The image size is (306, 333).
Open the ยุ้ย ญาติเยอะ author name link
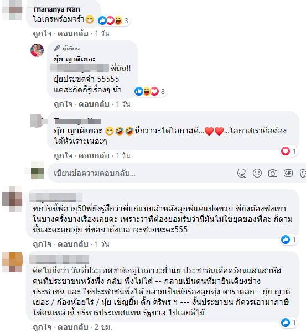point(75,59)
